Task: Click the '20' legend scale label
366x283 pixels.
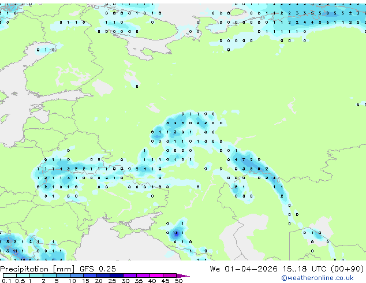Action: (99, 281)
